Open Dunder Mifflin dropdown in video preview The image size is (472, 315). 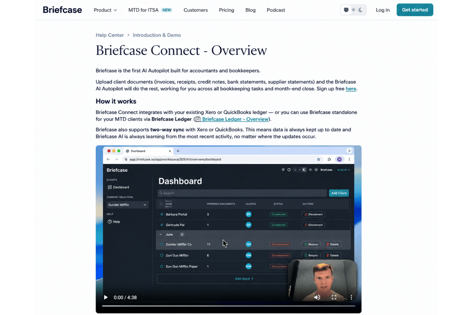127,205
